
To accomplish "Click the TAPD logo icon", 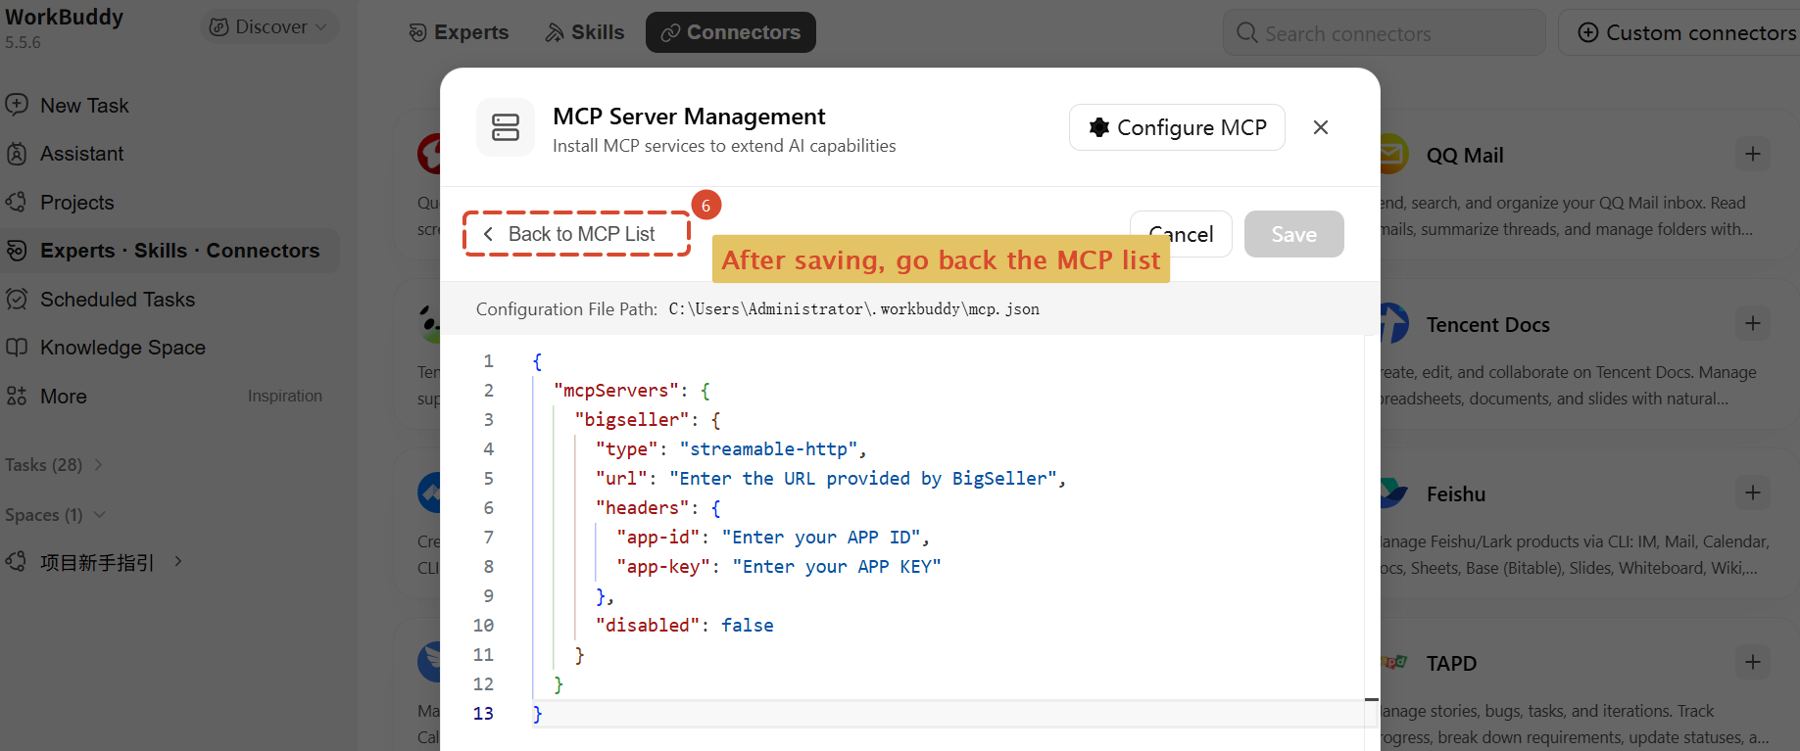I will point(1393,663).
